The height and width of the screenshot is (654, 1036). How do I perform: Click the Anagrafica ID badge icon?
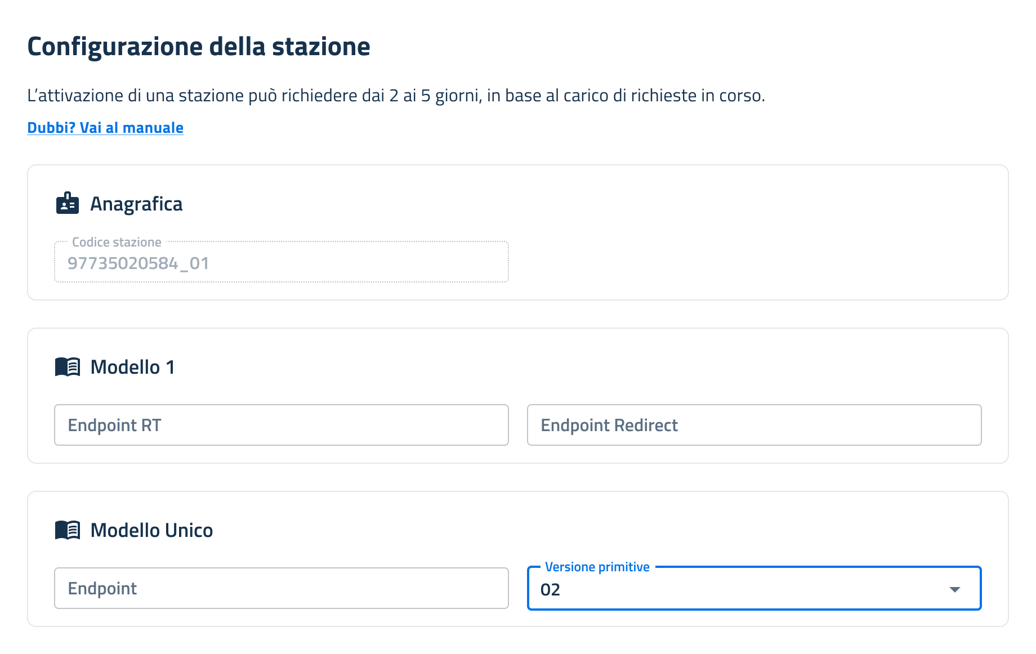tap(68, 203)
